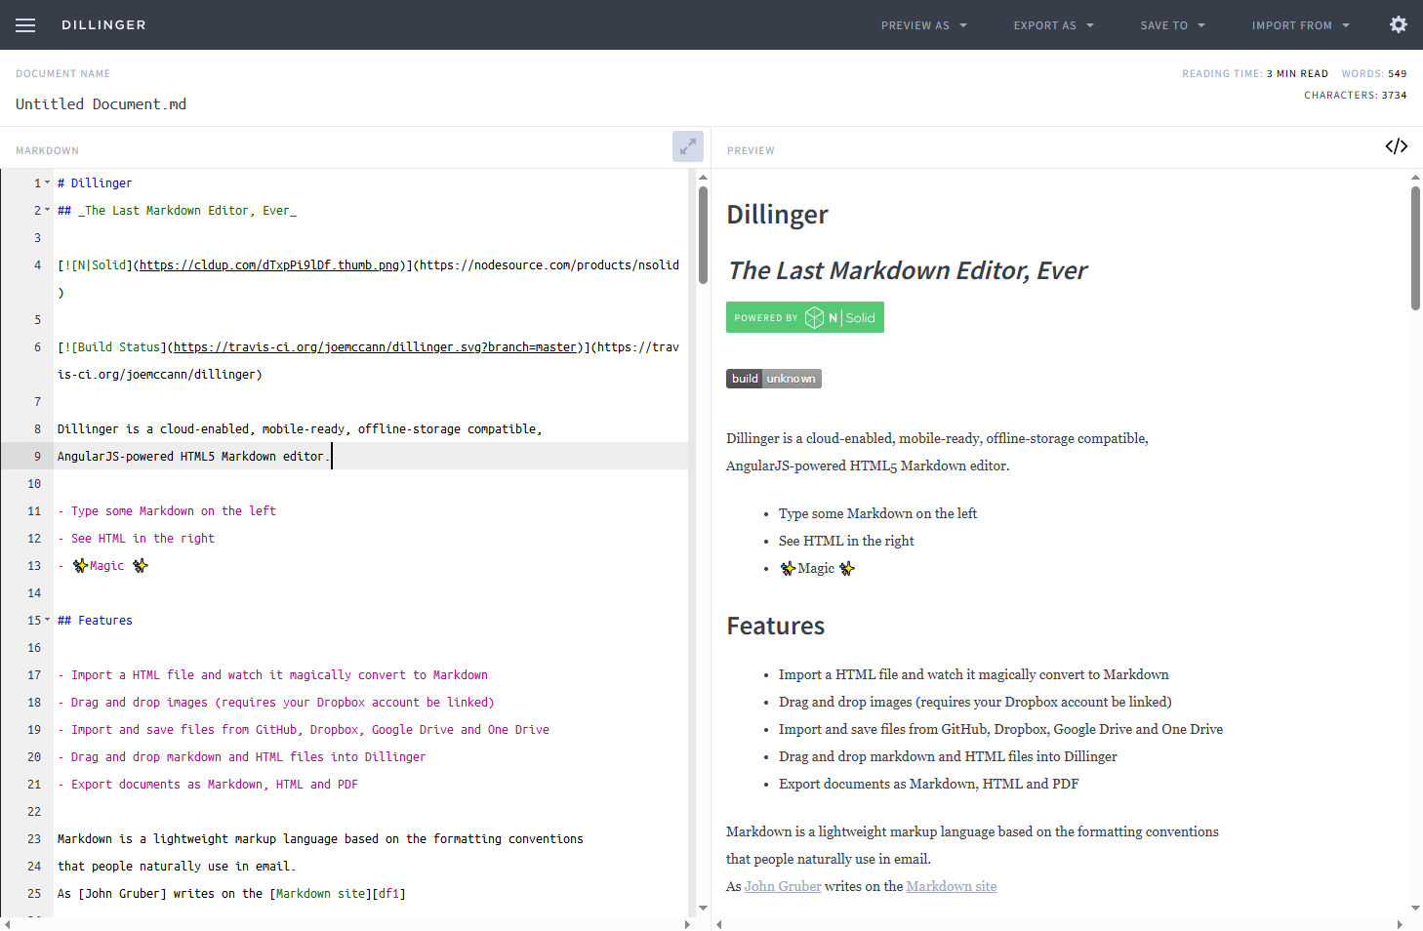Click the editor vertical scrollbar thumb
The height and width of the screenshot is (931, 1423).
click(x=703, y=235)
